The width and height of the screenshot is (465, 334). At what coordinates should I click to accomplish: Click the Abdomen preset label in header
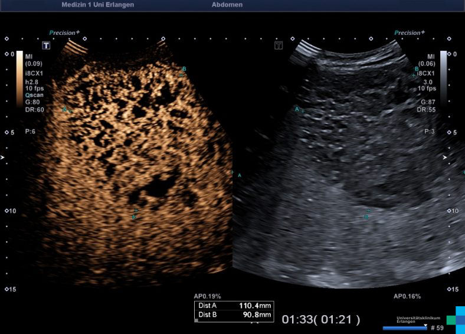[227, 5]
